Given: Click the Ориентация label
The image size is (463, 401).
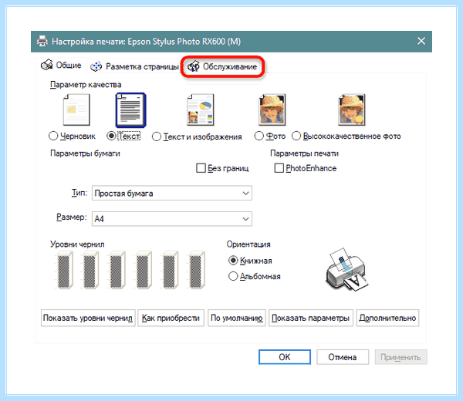Looking at the screenshot, I should pos(248,244).
